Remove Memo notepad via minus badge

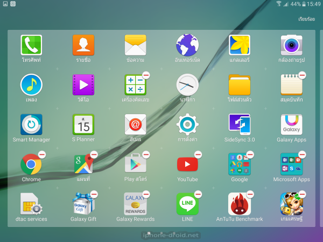(302, 75)
